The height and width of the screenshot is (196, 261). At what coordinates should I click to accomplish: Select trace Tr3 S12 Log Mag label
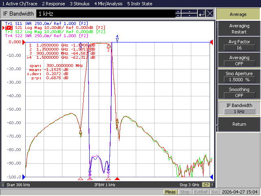click(x=55, y=32)
